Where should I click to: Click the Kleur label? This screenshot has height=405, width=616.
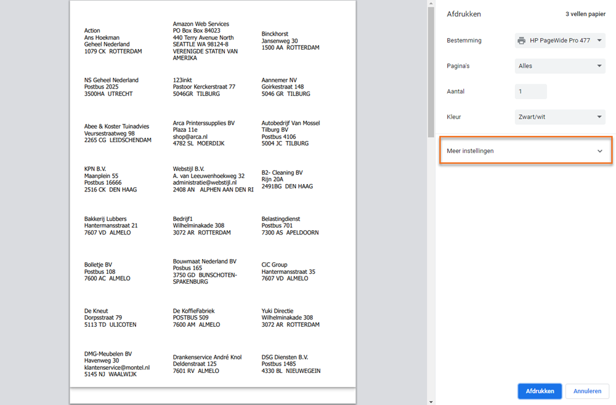pos(454,117)
